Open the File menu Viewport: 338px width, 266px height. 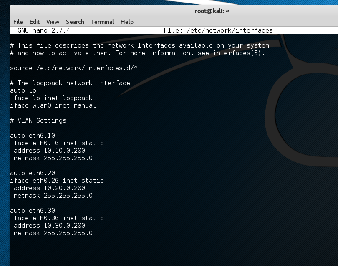pos(18,22)
